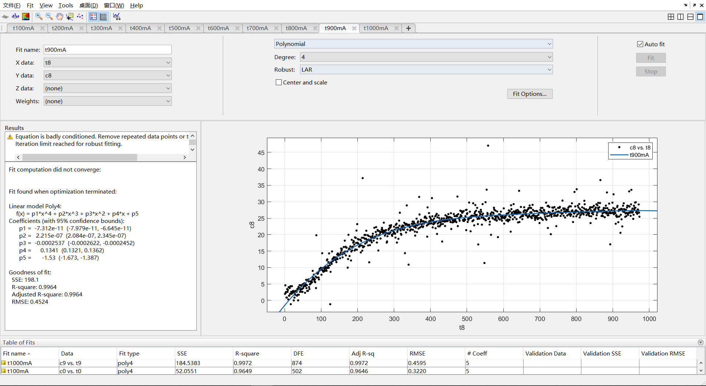Screen dimensions: 706x386
Task: Toggle the grid display icon
Action: point(104,17)
